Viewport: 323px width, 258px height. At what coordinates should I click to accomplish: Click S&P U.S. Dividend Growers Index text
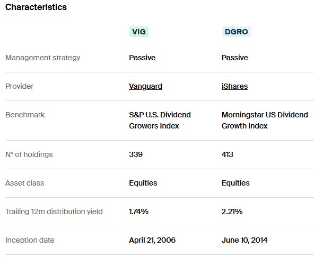pyautogui.click(x=160, y=120)
